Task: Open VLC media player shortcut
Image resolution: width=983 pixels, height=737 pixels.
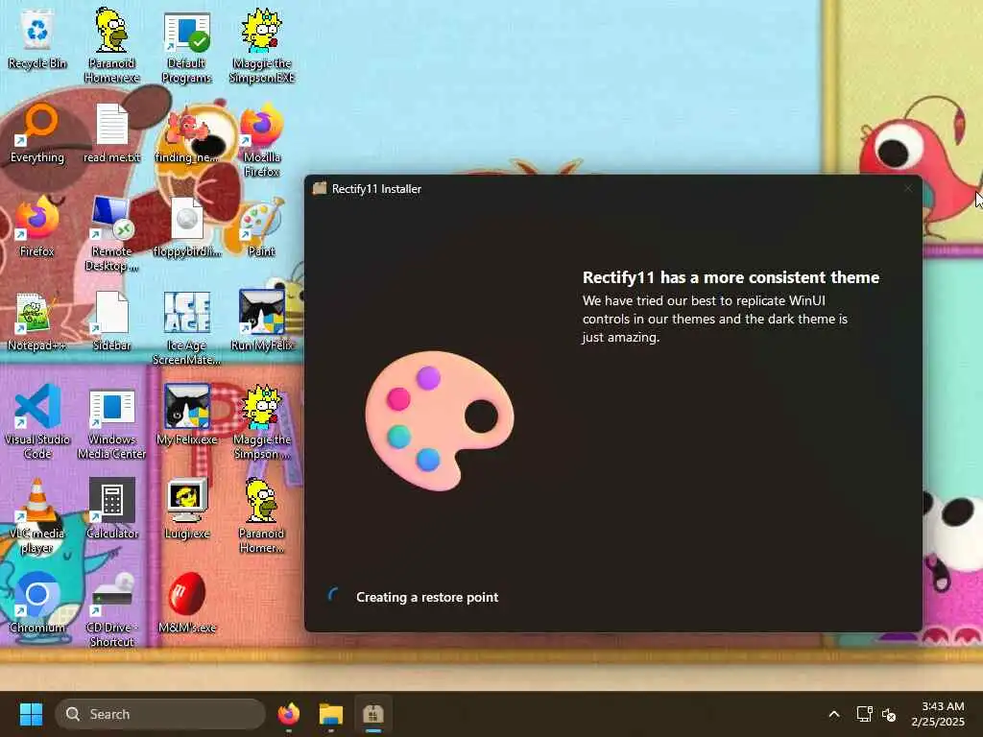Action: point(37,516)
